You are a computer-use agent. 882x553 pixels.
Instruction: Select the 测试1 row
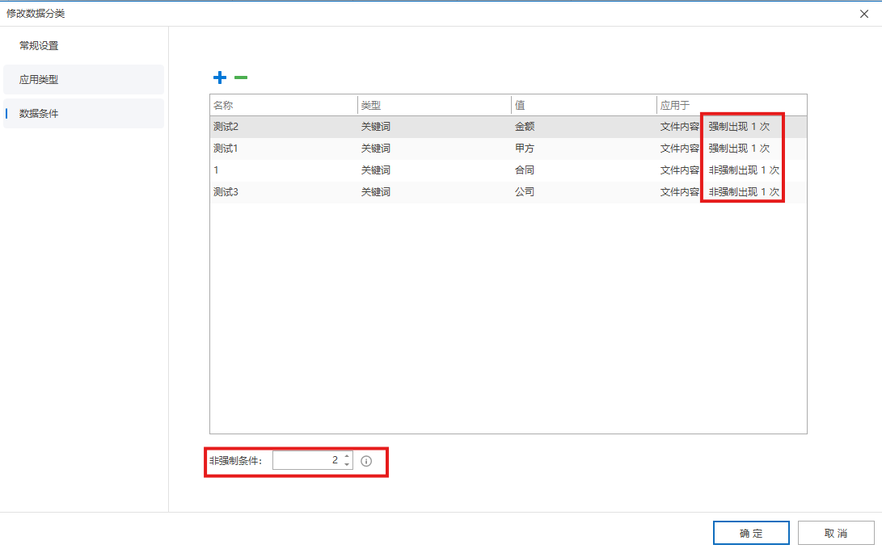[283, 148]
